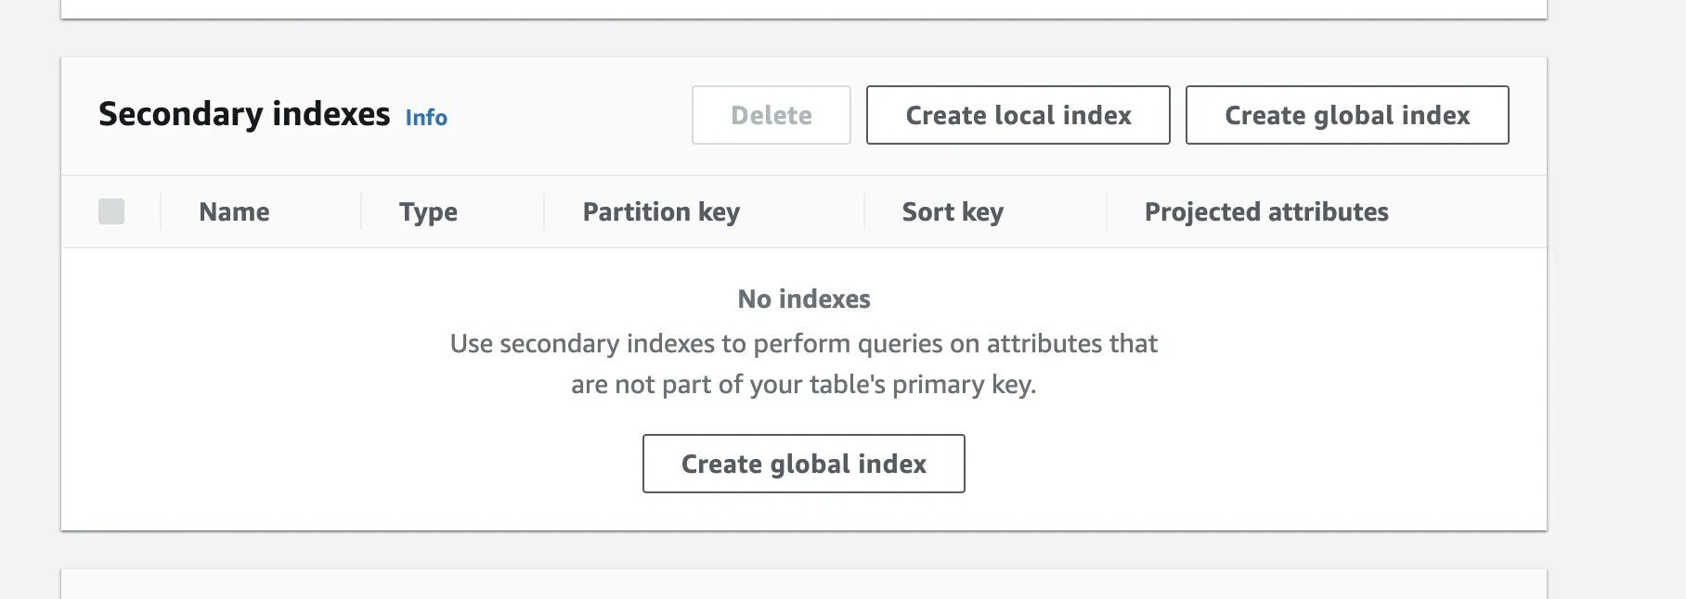Click divider between Sort key and Projected attributes
Image resolution: width=1686 pixels, height=599 pixels.
pyautogui.click(x=1107, y=211)
